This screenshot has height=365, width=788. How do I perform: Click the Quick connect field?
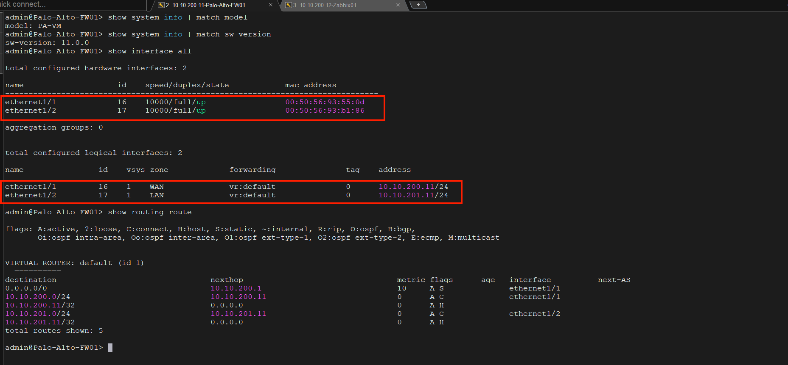point(72,5)
